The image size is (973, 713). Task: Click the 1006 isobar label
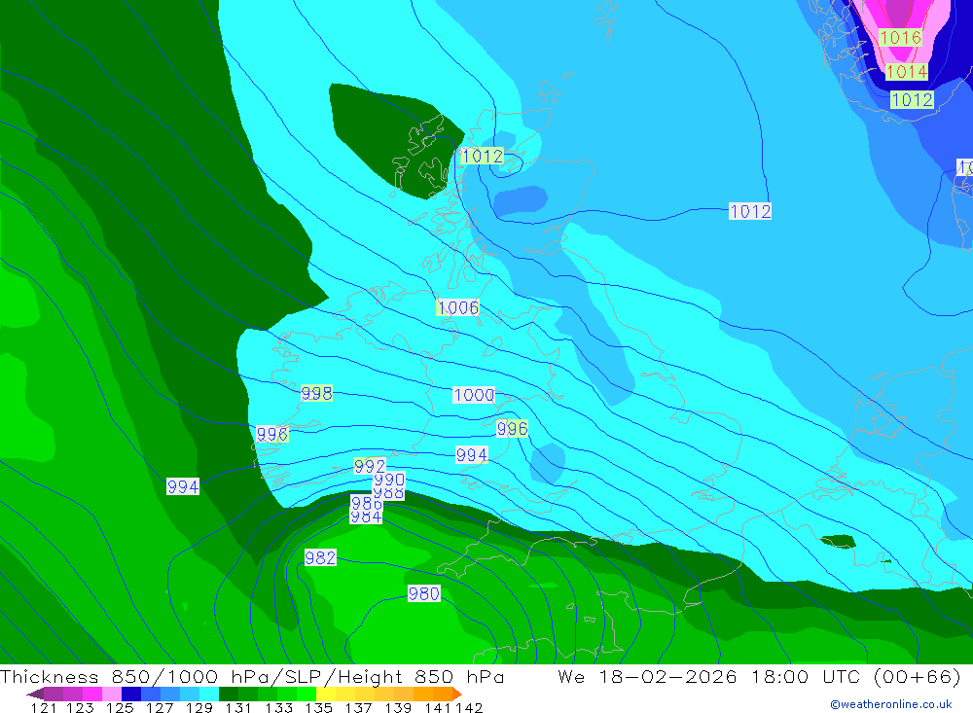click(x=458, y=307)
